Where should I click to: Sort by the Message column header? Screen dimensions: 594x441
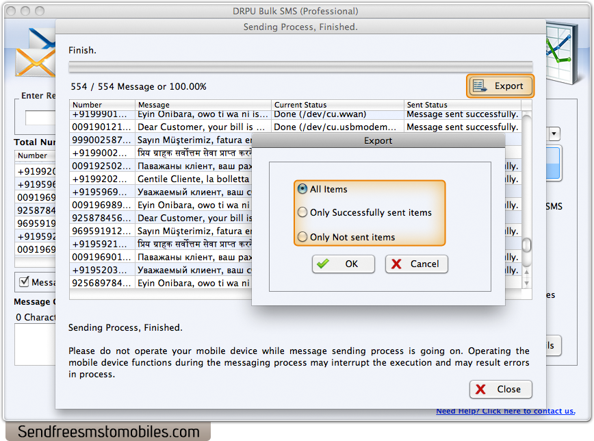tap(203, 105)
